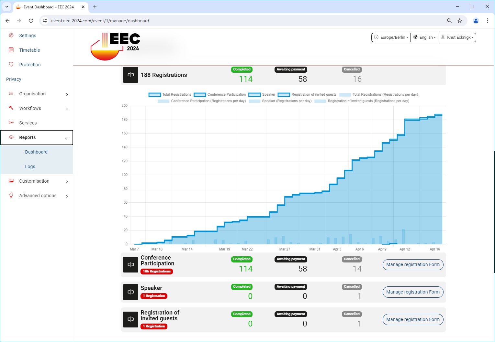This screenshot has height=342, width=495.
Task: Click the EEC 2024 logo
Action: point(115,47)
